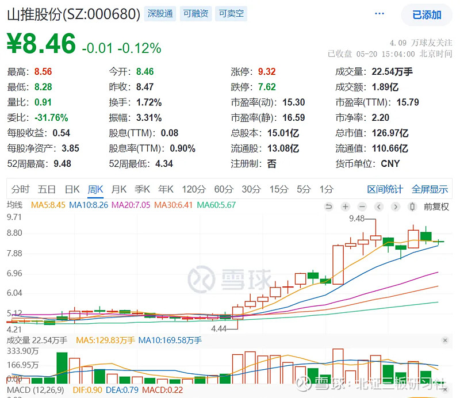
Task: Click the volume MA5:129.83万手 label
Action: tap(105, 340)
